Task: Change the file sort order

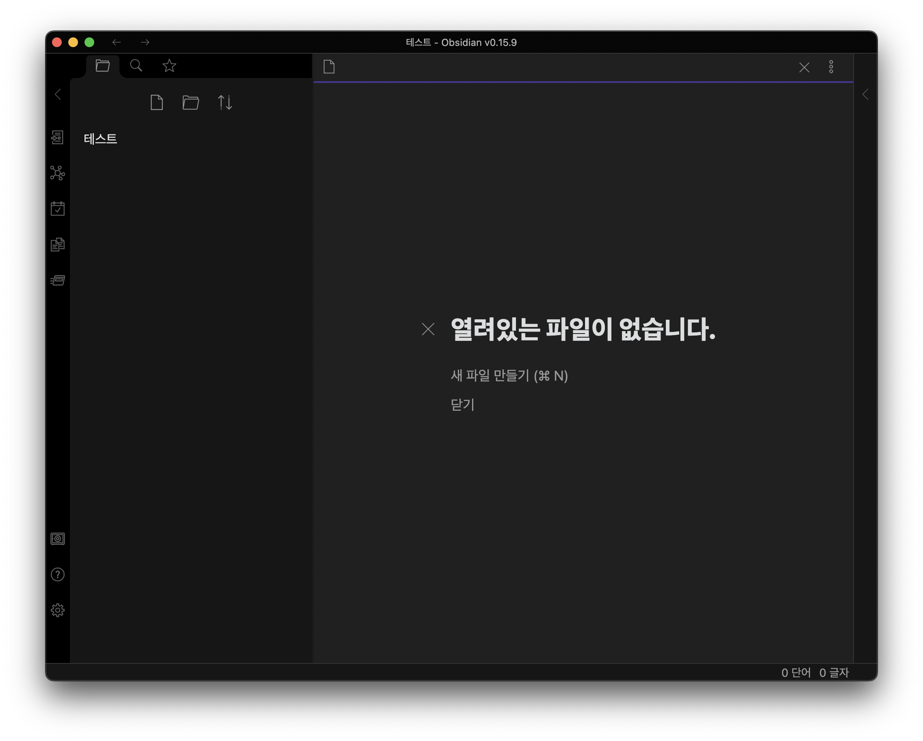Action: coord(225,102)
